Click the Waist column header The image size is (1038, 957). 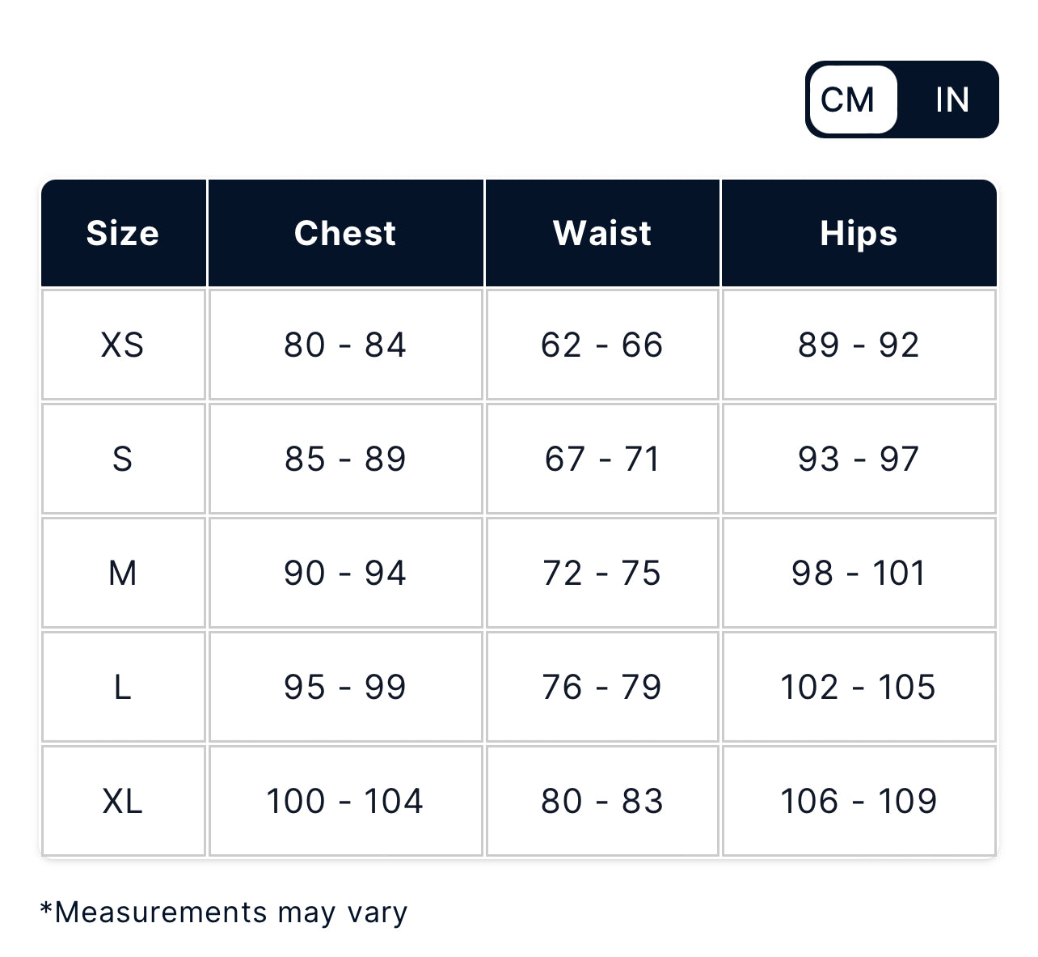click(x=602, y=233)
